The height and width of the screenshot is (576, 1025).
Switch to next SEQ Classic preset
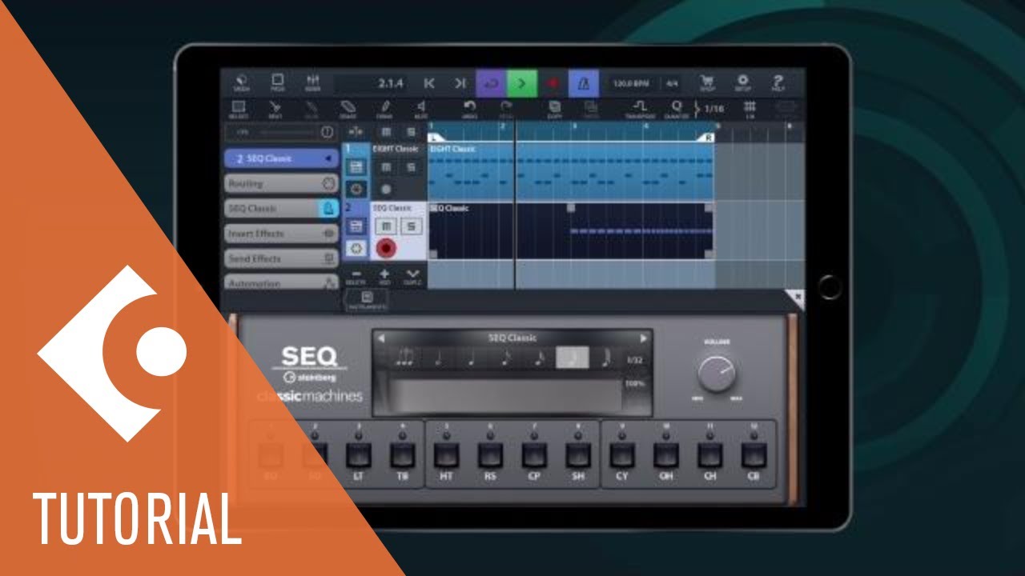point(642,338)
